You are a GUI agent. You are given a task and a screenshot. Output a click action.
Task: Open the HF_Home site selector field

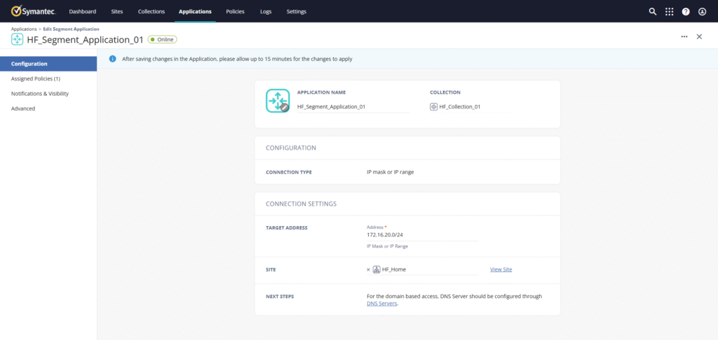click(x=428, y=269)
